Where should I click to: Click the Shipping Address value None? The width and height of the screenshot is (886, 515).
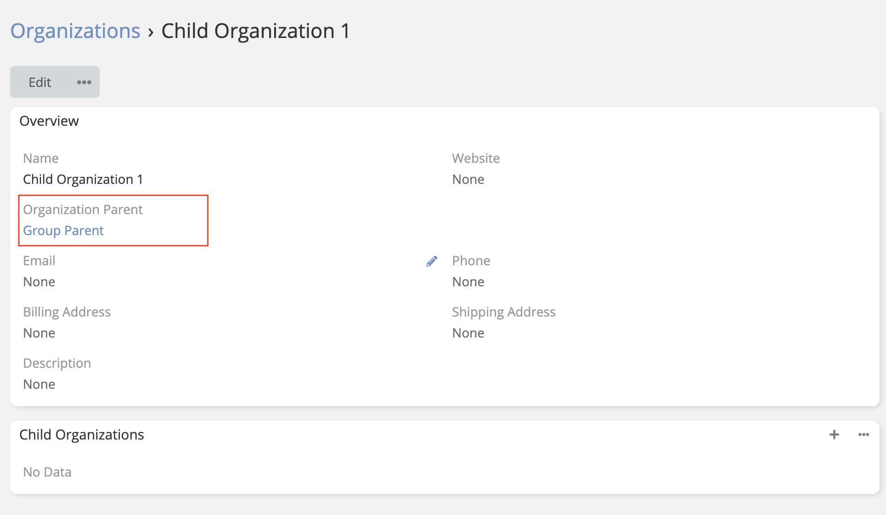pos(468,333)
